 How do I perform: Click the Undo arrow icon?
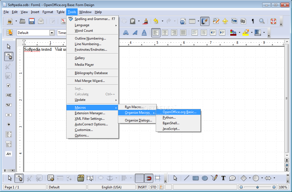point(156,21)
